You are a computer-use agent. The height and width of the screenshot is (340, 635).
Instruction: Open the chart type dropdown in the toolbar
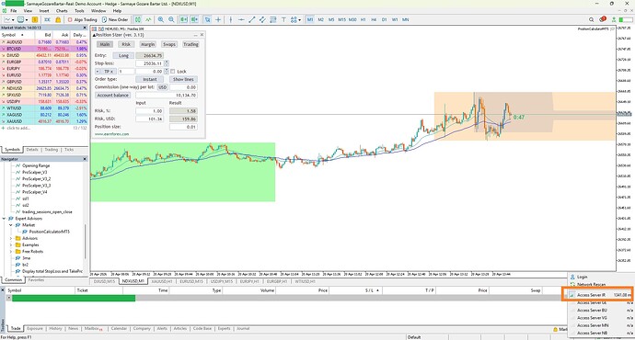pos(8,19)
